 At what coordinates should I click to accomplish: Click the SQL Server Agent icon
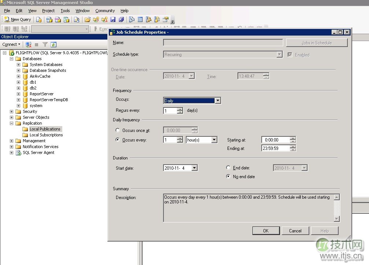[x=18, y=152]
